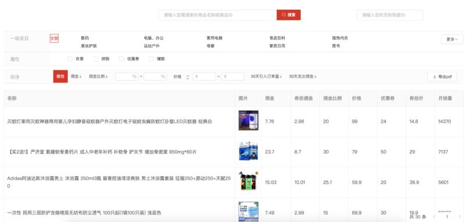Click the maximum commission percent field
This screenshot has width=465, height=222.
click(155, 77)
